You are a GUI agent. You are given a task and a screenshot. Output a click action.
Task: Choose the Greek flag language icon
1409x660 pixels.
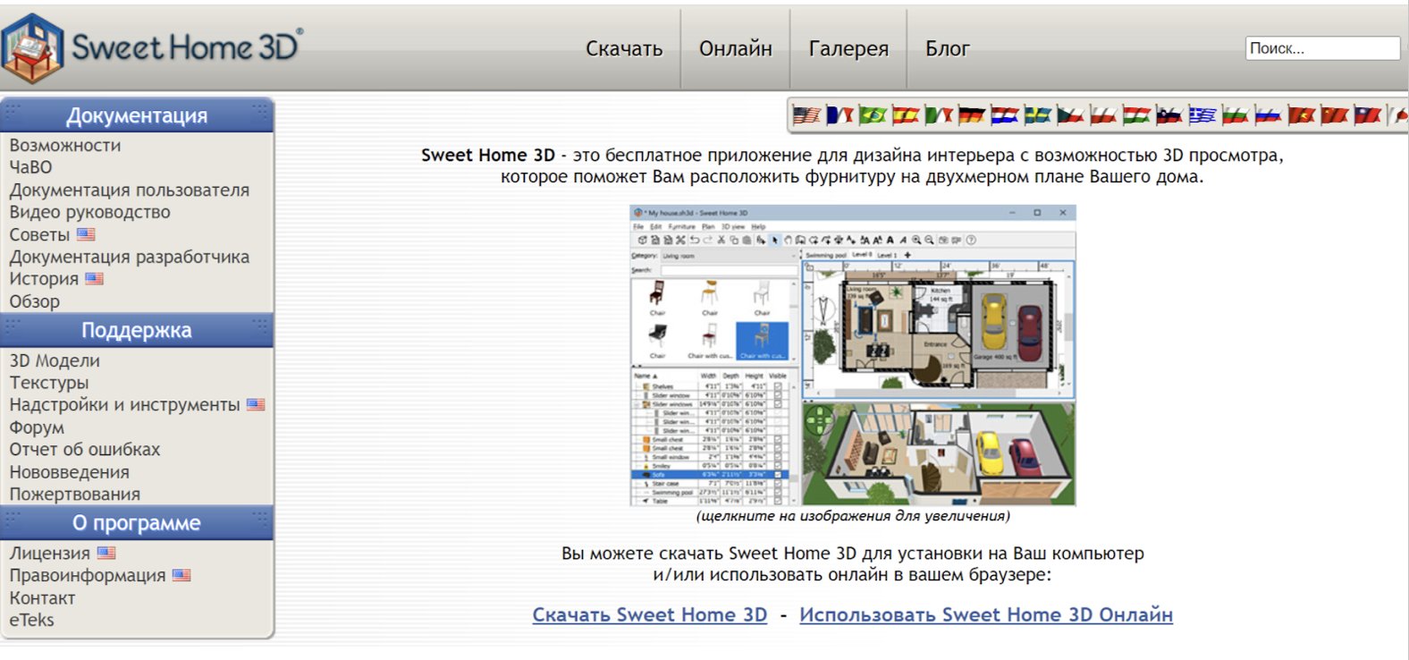(x=1202, y=115)
